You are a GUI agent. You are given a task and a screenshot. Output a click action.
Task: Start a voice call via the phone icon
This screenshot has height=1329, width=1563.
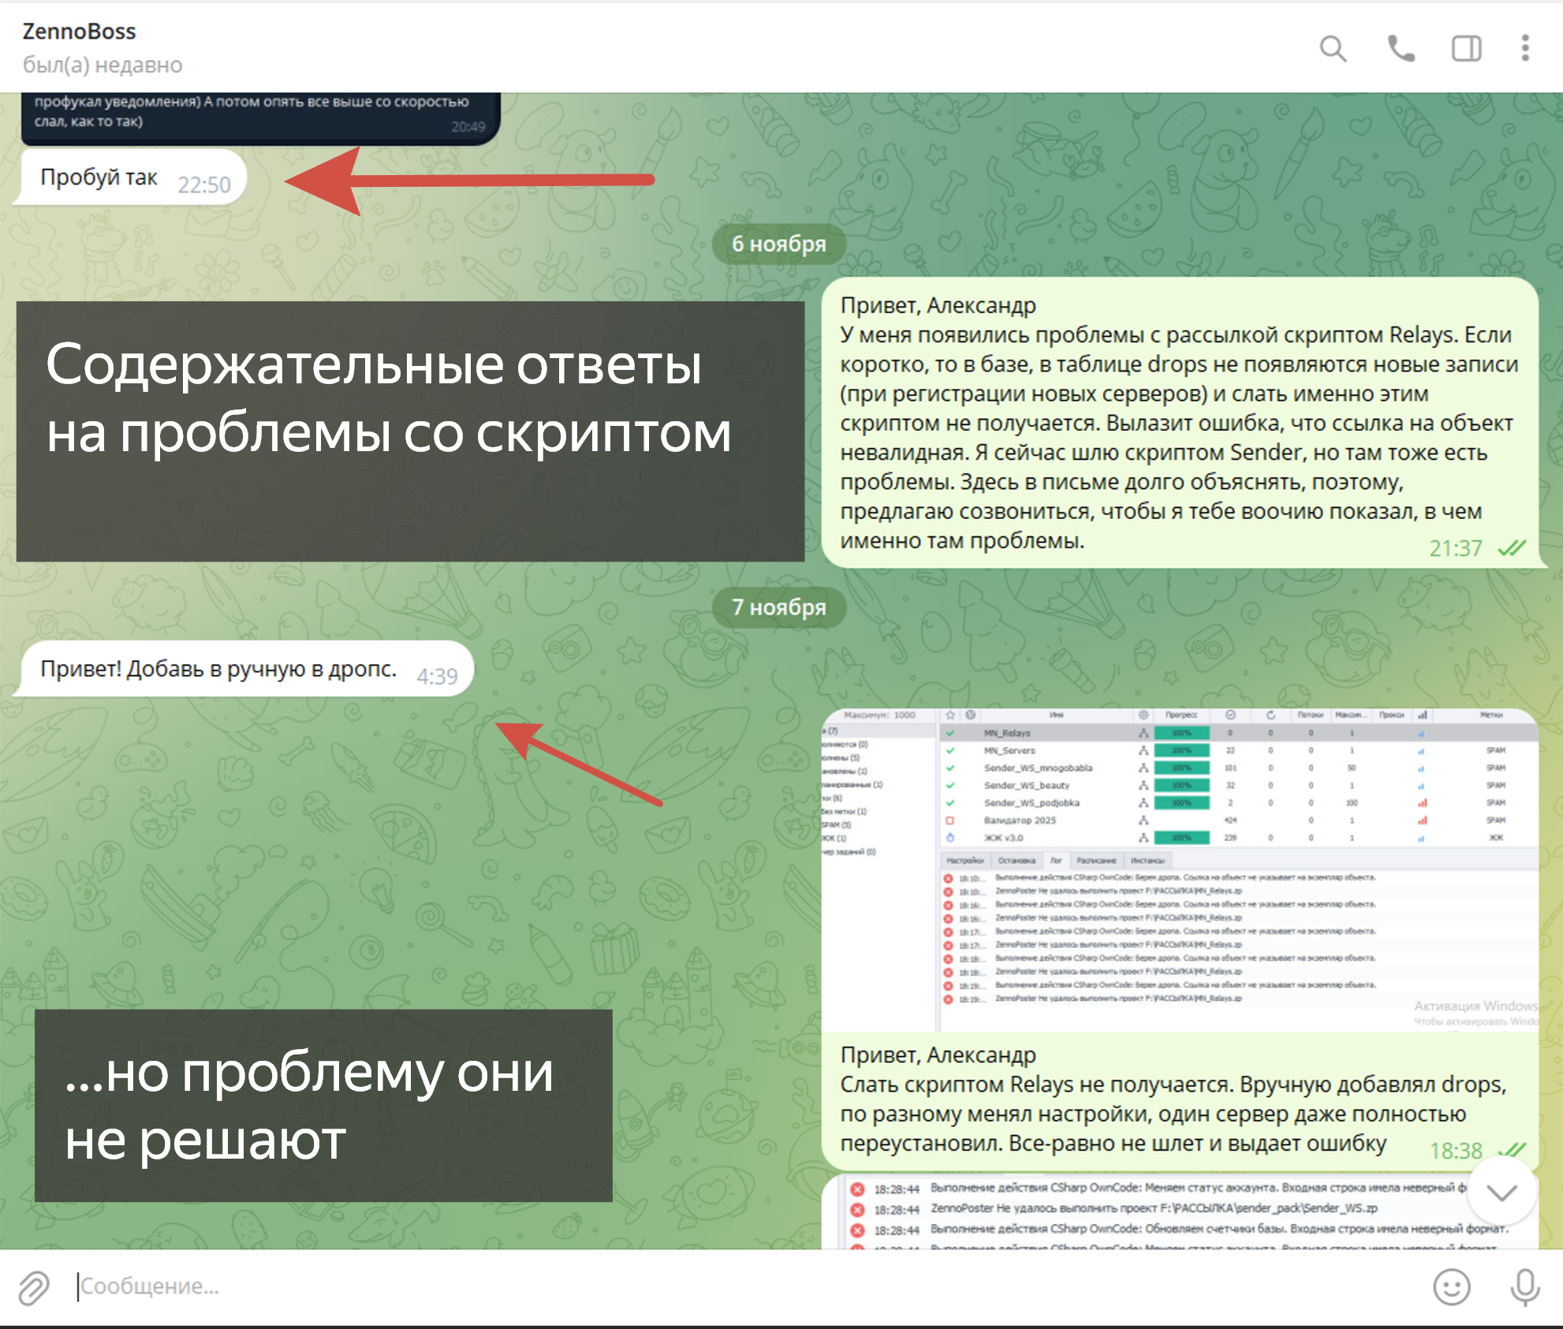tap(1401, 49)
